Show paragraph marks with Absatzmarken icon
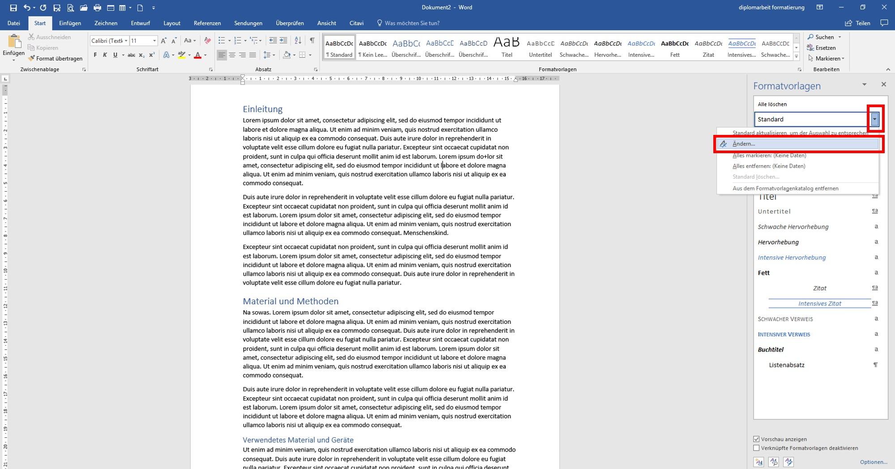895x469 pixels. pyautogui.click(x=312, y=40)
